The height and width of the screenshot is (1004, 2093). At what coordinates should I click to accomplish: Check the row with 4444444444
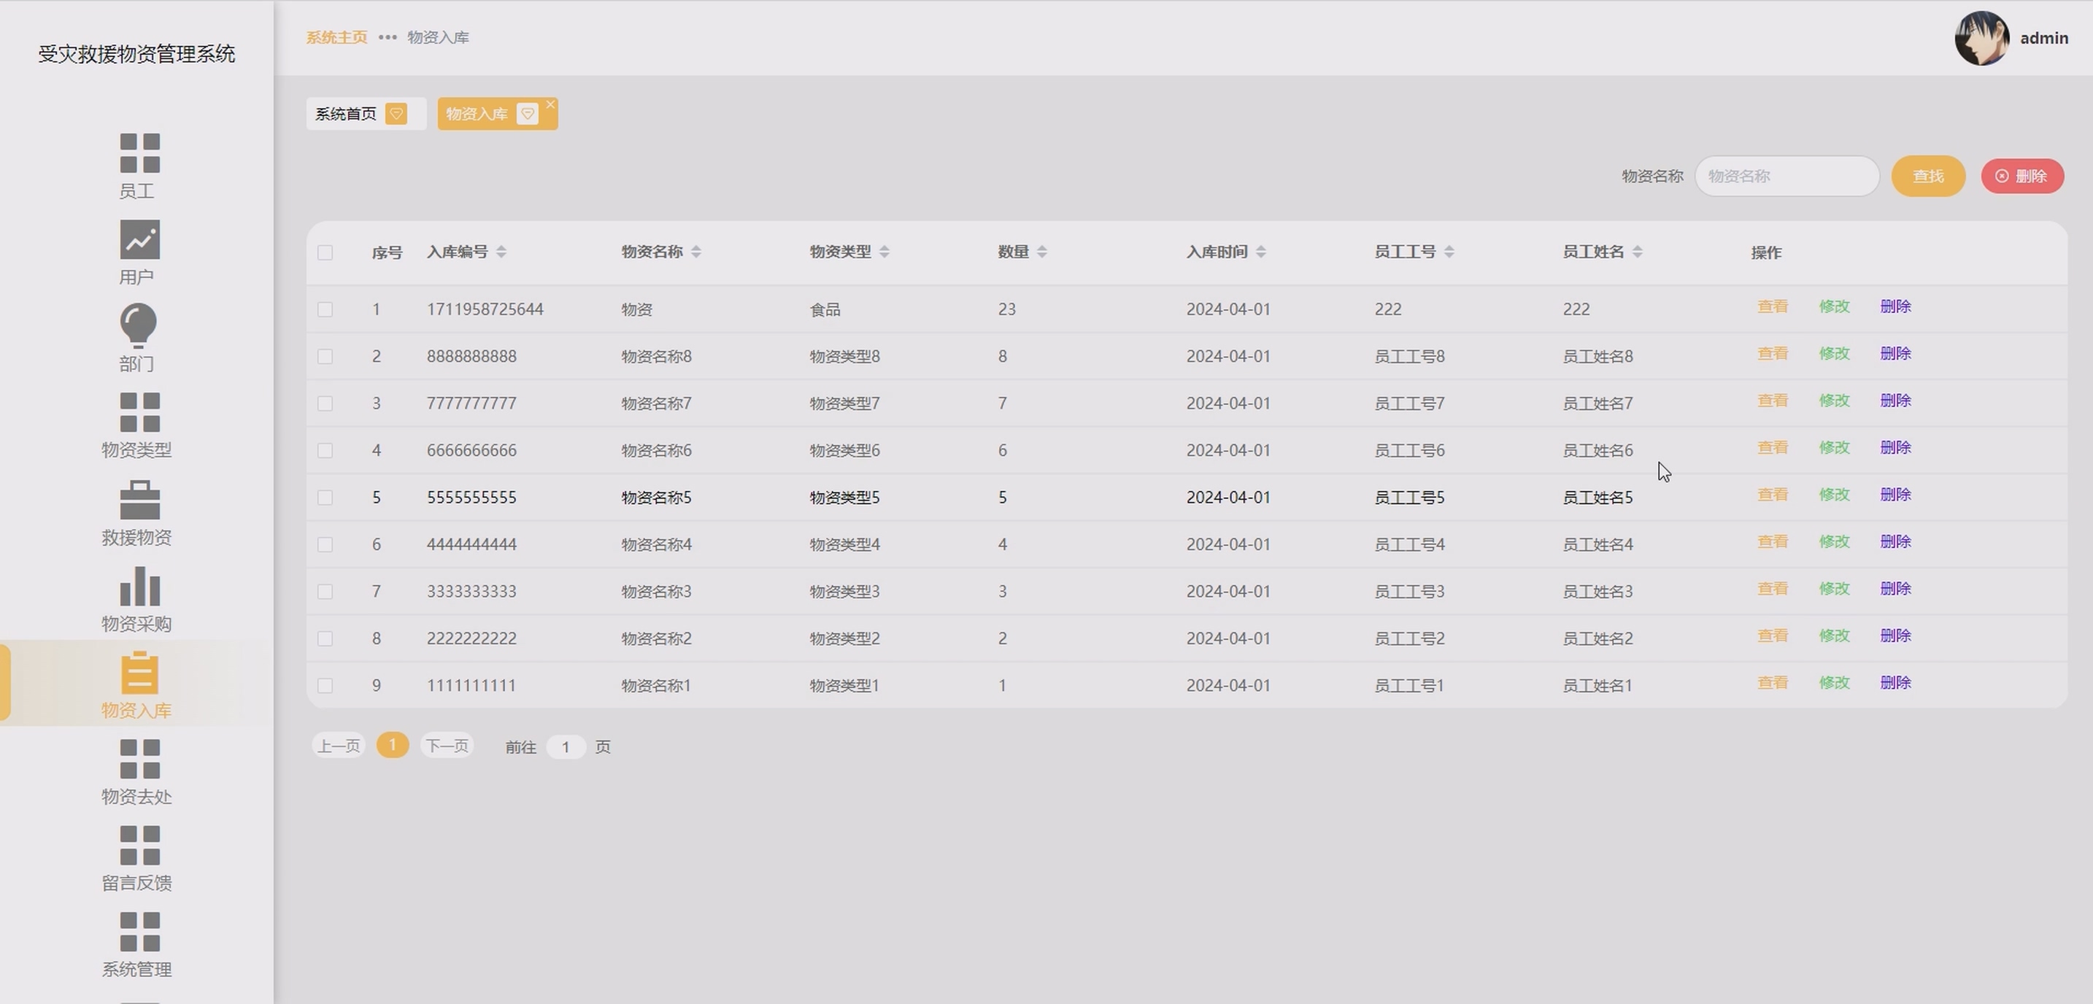(325, 545)
